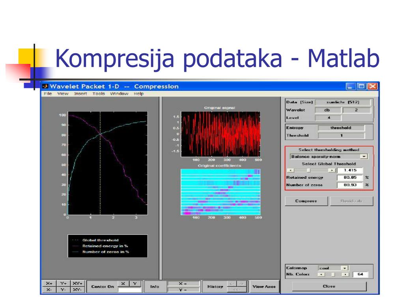Click the Threshold field showing 1
404x303 pixels.
341,136
